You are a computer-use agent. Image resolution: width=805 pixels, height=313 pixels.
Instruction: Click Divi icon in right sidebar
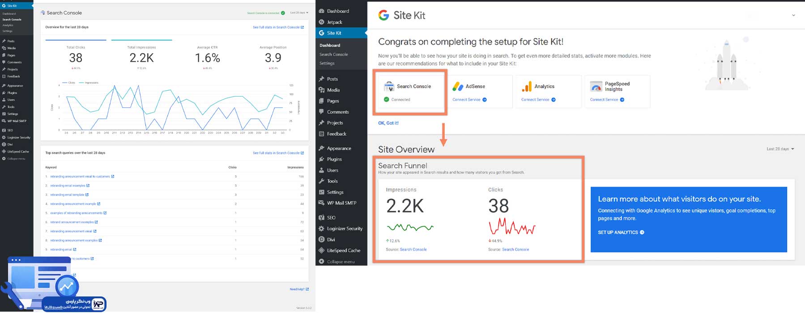click(x=321, y=239)
